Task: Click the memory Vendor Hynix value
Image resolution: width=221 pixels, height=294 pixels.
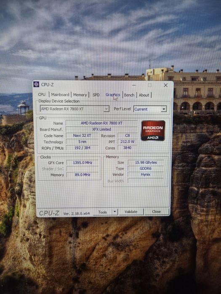Action: 146,174
